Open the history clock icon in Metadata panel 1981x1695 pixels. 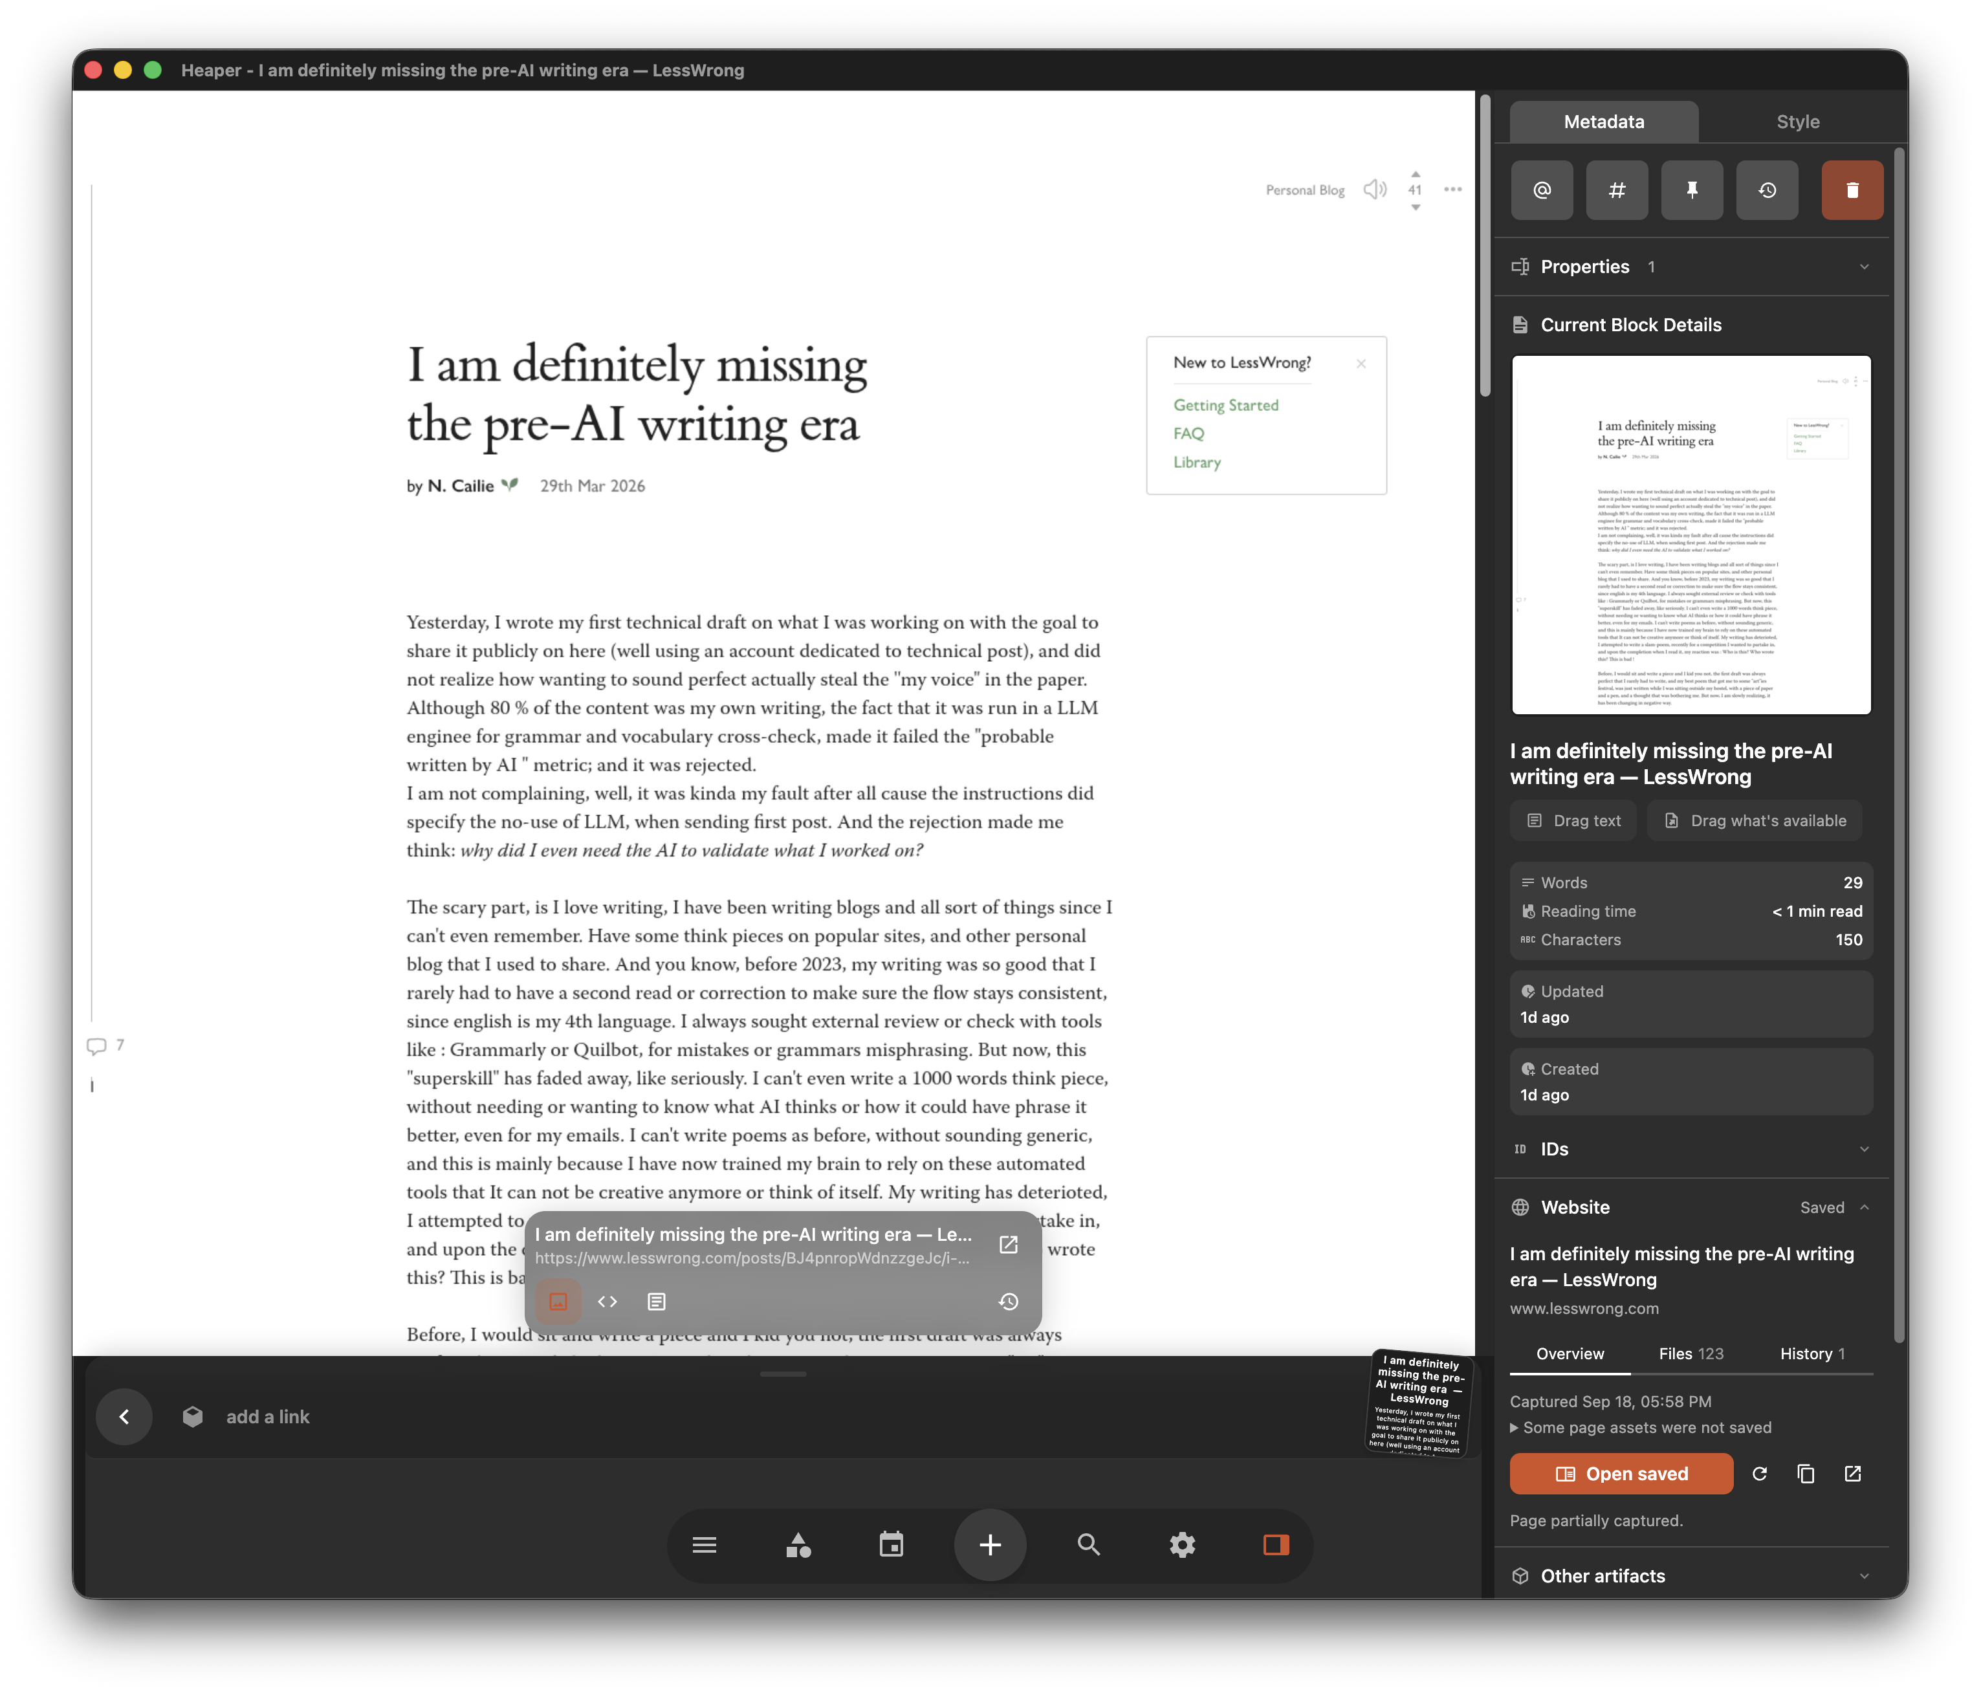tap(1767, 190)
